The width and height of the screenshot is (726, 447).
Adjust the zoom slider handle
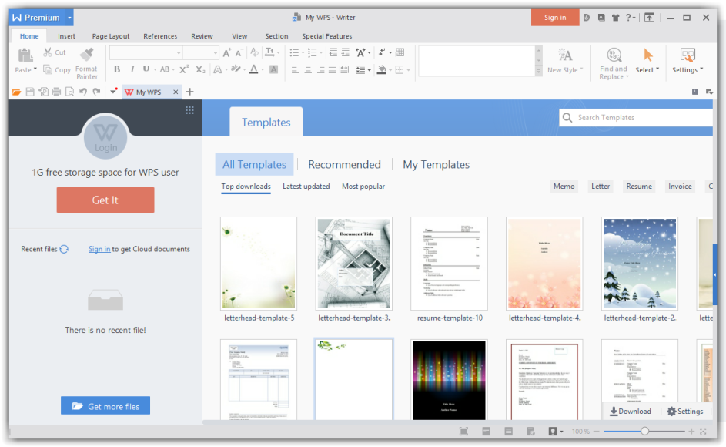[644, 432]
